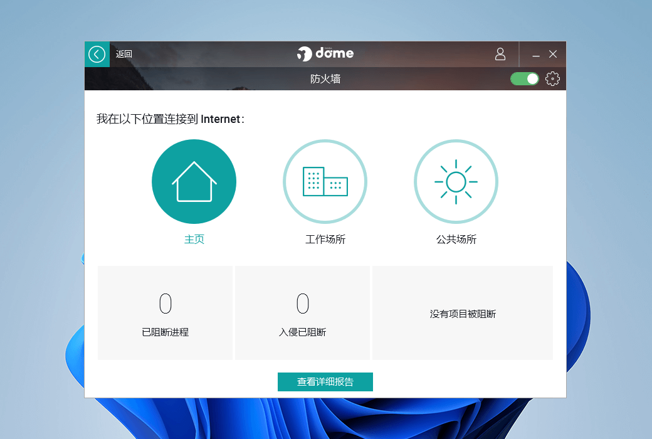Click the zero count above 已阻断进程

point(166,304)
